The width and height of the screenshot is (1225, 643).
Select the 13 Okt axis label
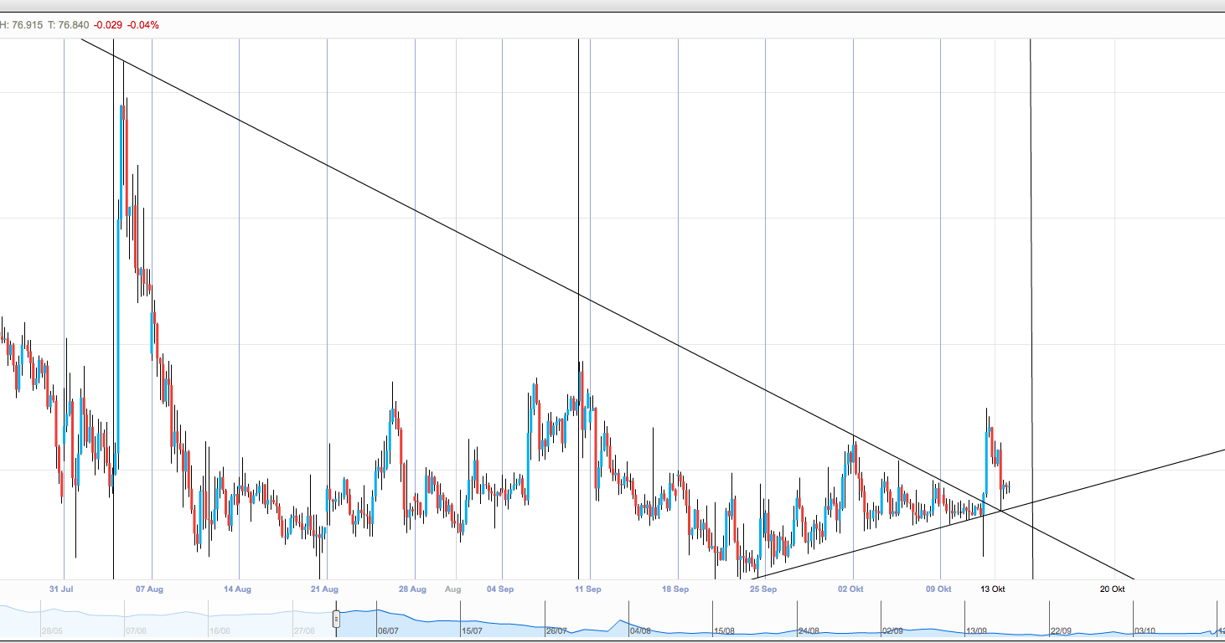(x=992, y=589)
